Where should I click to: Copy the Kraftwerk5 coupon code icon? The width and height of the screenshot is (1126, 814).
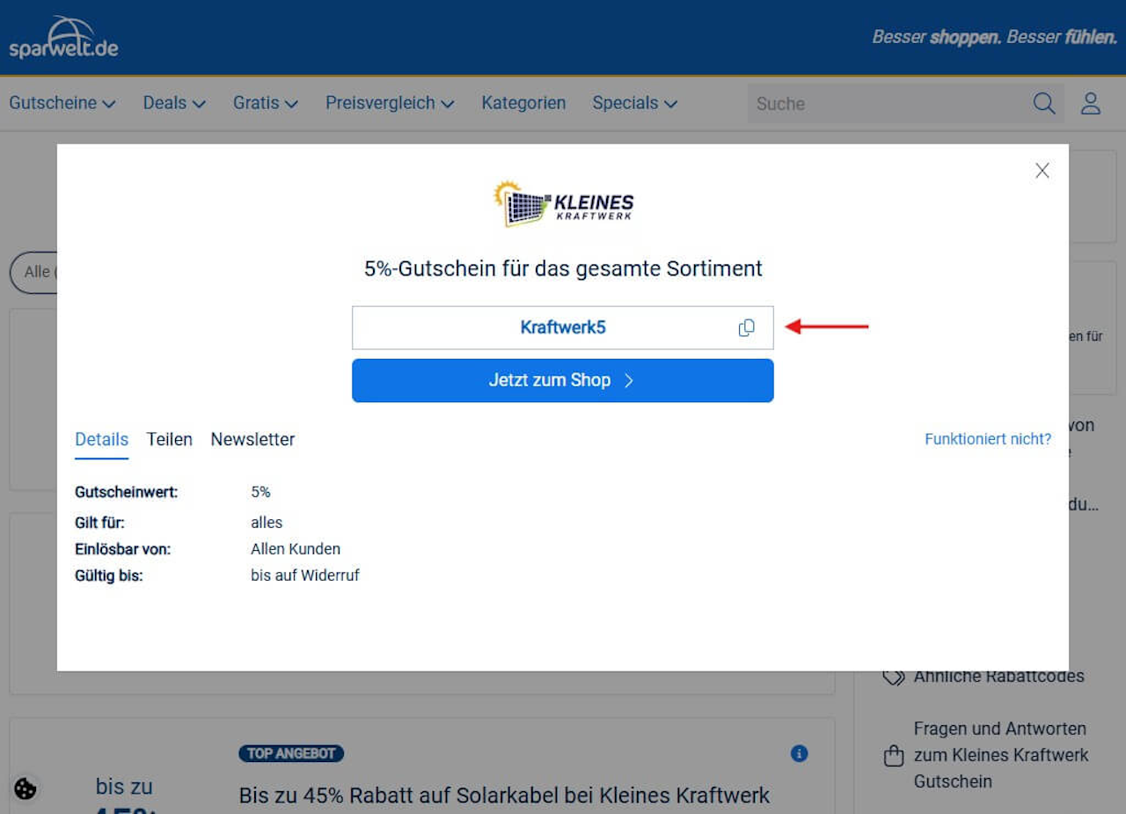(x=747, y=327)
